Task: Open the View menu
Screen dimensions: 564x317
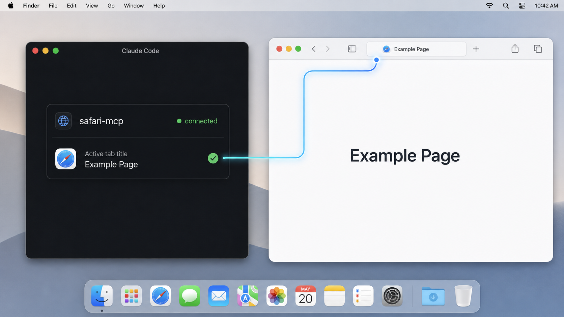Action: 92,6
